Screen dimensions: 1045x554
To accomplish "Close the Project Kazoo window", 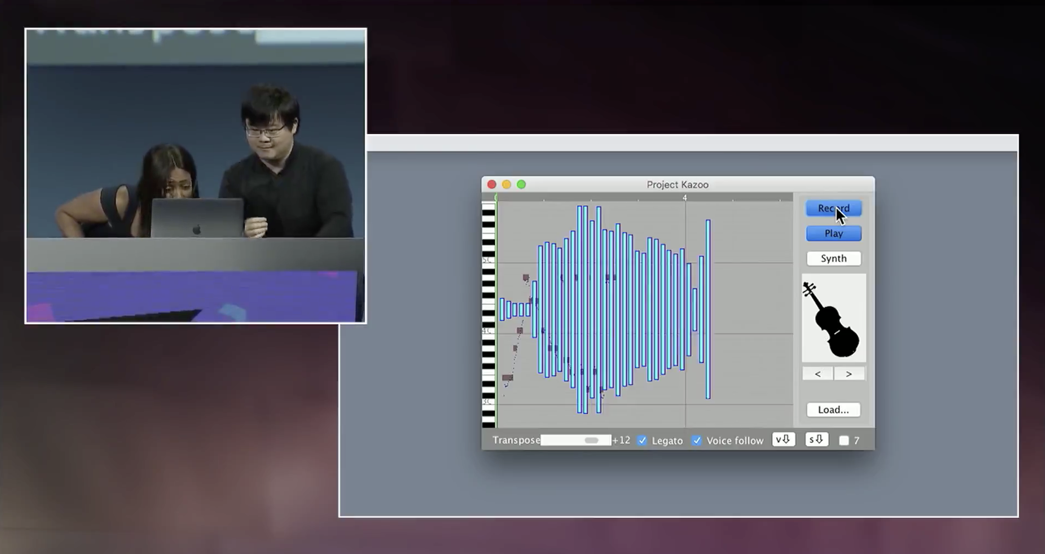I will pyautogui.click(x=492, y=185).
